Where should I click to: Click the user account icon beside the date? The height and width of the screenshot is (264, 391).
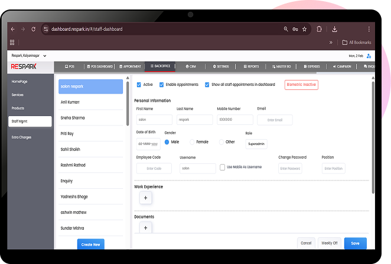[369, 56]
